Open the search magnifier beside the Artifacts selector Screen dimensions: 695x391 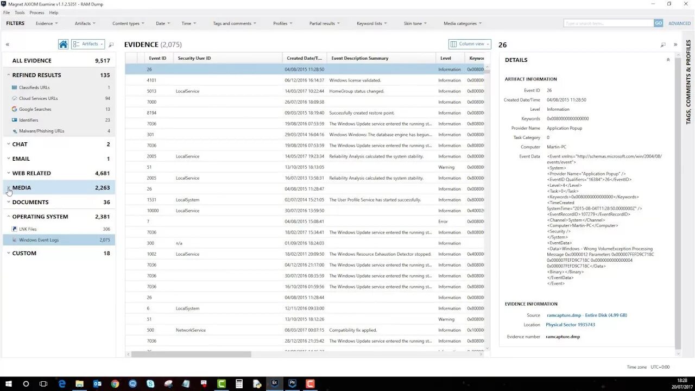[111, 44]
